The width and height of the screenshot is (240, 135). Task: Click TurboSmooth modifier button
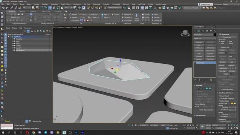(199, 51)
